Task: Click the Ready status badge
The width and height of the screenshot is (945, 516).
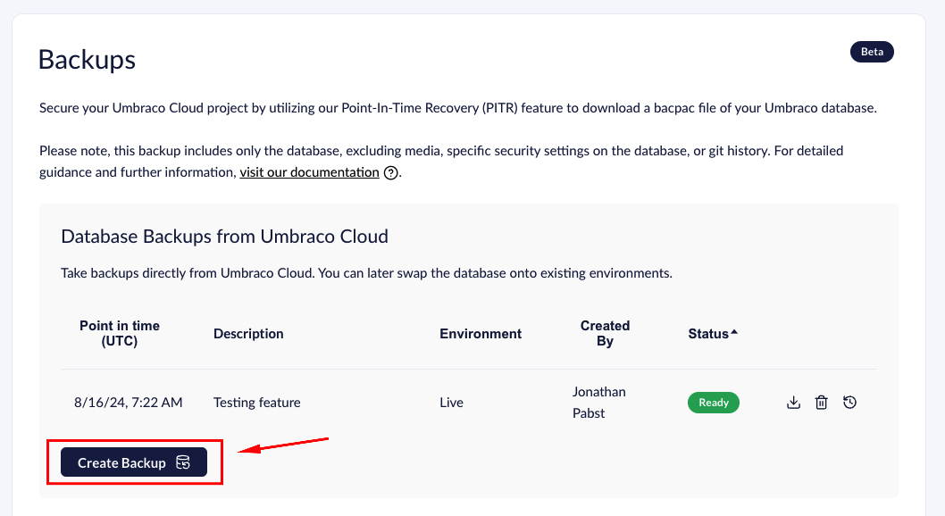Action: [x=713, y=402]
